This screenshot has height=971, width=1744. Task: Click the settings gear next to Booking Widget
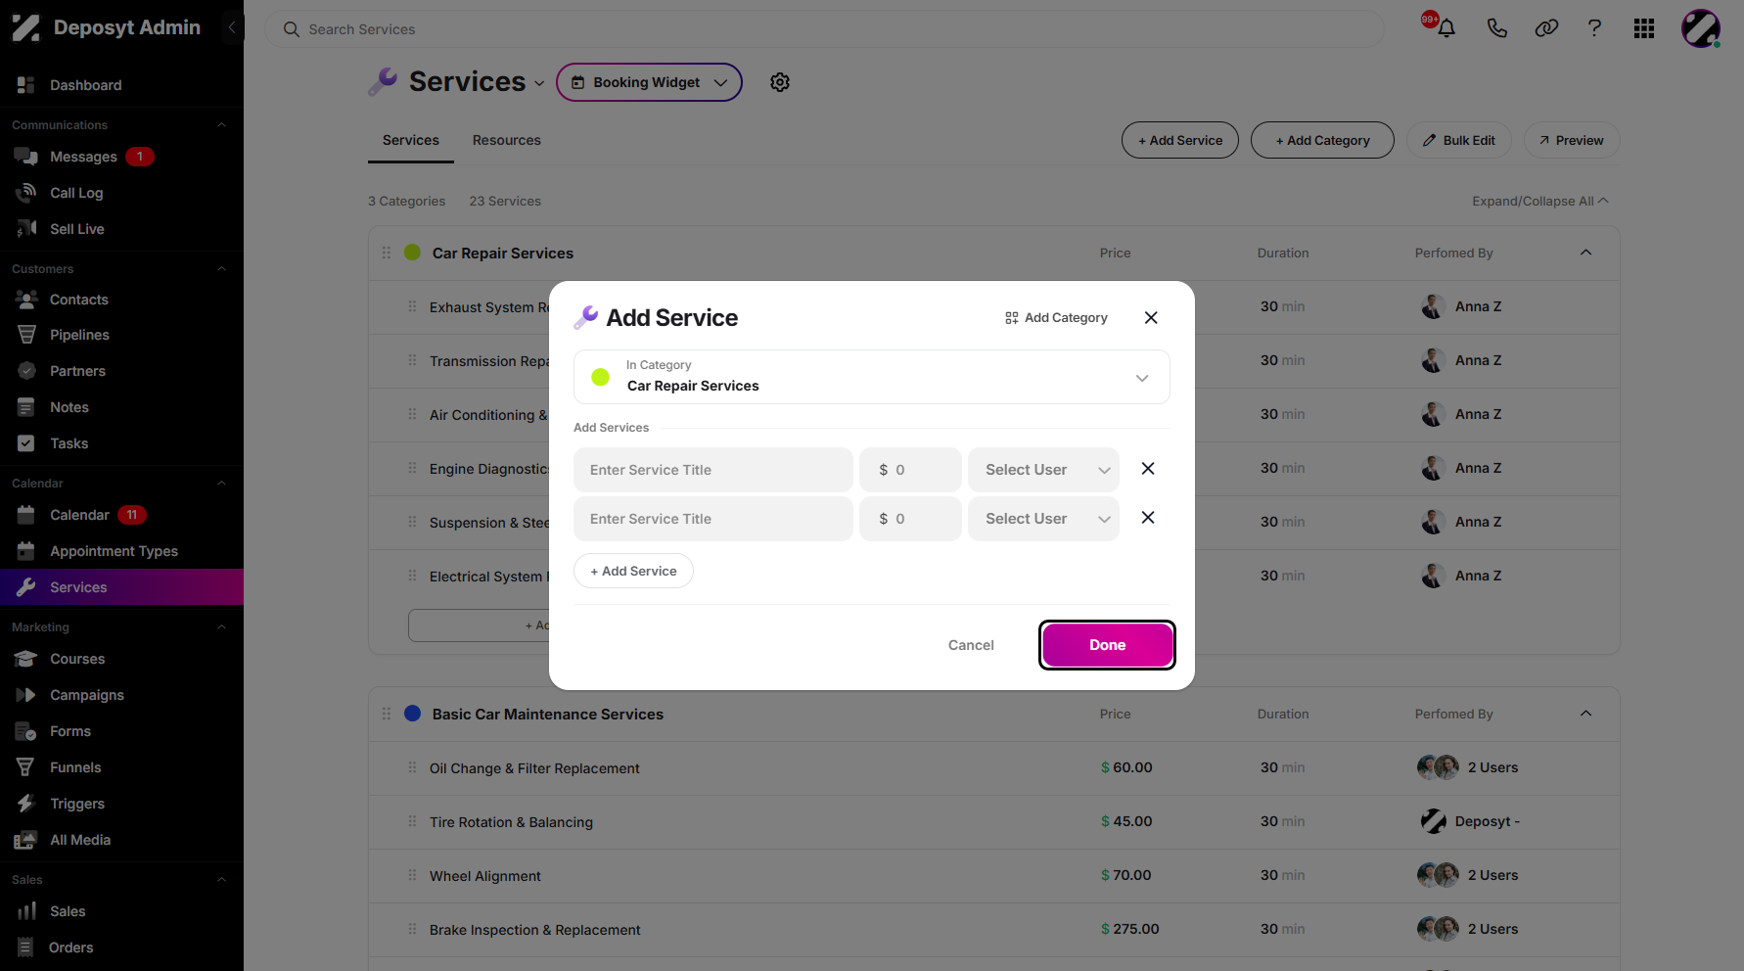pos(780,82)
